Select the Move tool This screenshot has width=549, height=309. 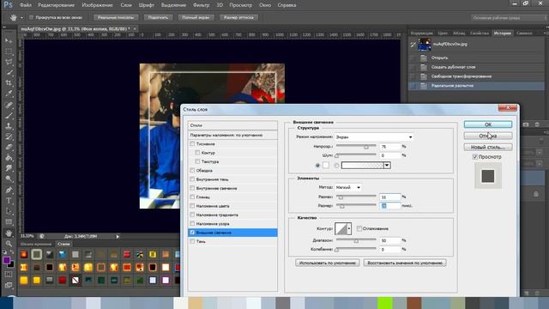(x=9, y=41)
